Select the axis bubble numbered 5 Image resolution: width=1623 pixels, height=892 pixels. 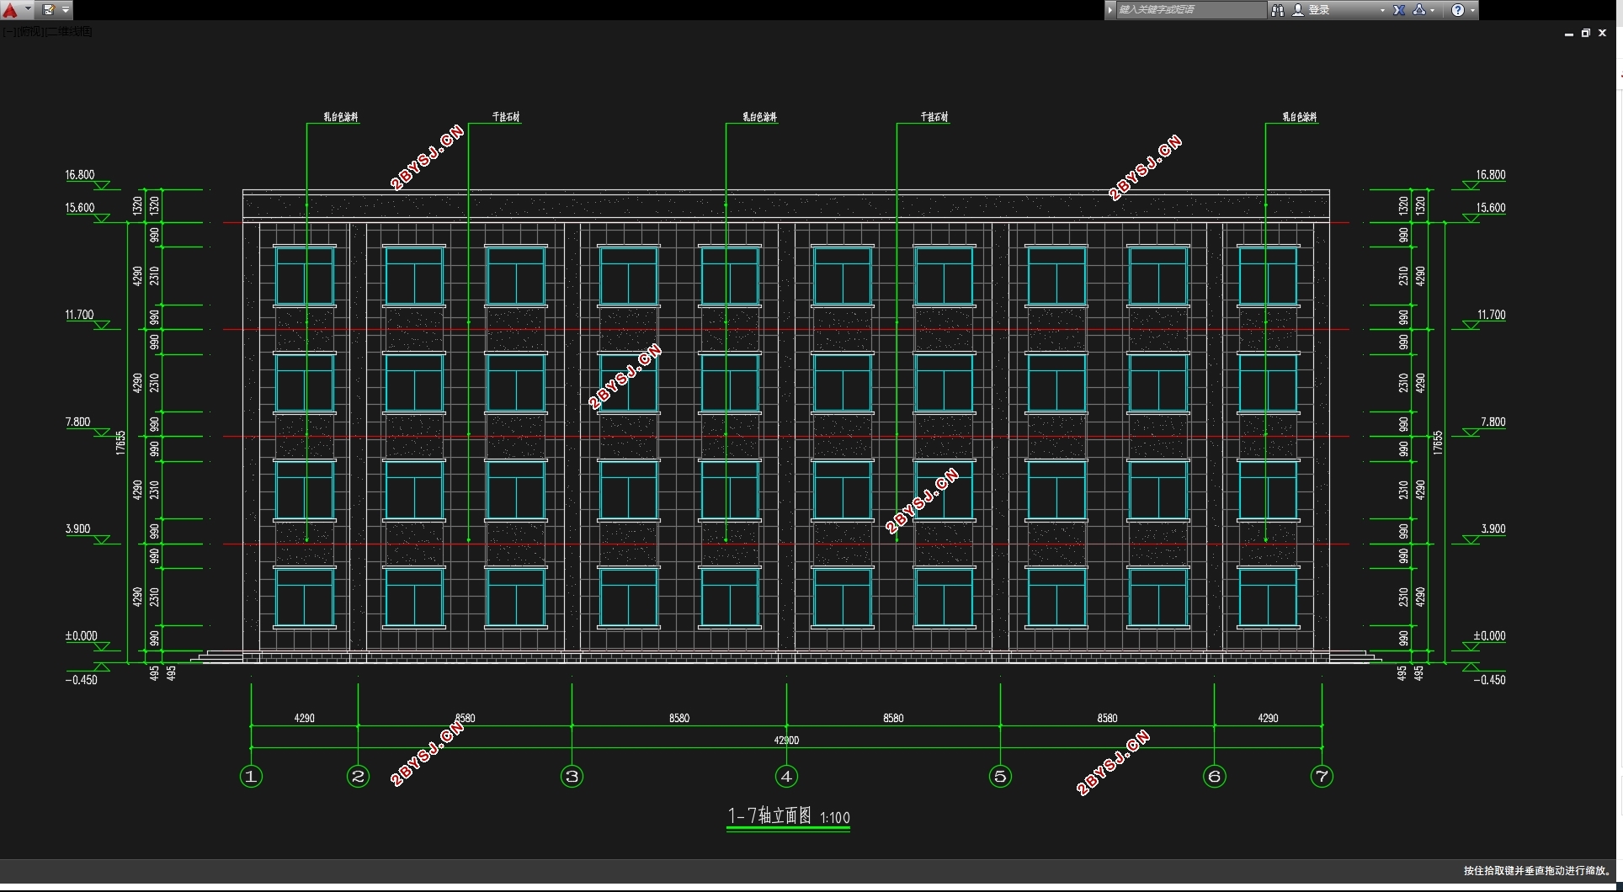(1000, 776)
